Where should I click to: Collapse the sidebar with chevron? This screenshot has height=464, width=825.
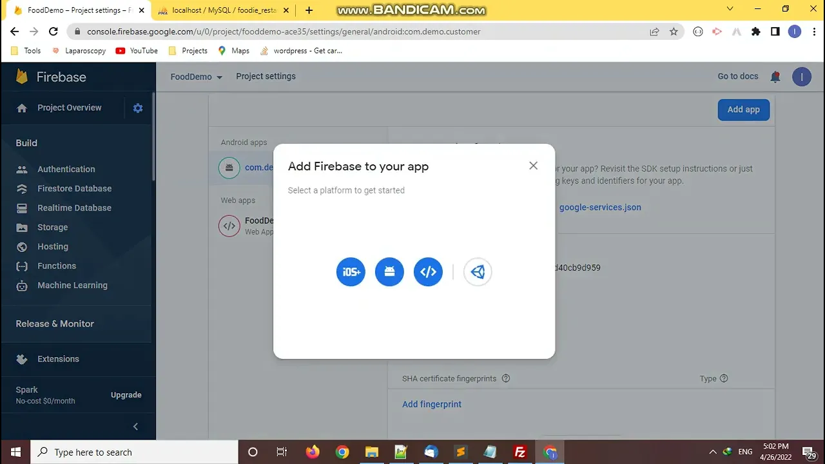[135, 427]
